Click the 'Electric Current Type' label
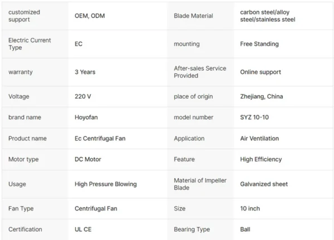The image size is (334, 240). [30, 44]
